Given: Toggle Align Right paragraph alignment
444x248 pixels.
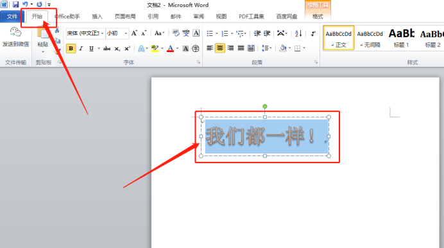Looking at the screenshot, I should (230, 48).
